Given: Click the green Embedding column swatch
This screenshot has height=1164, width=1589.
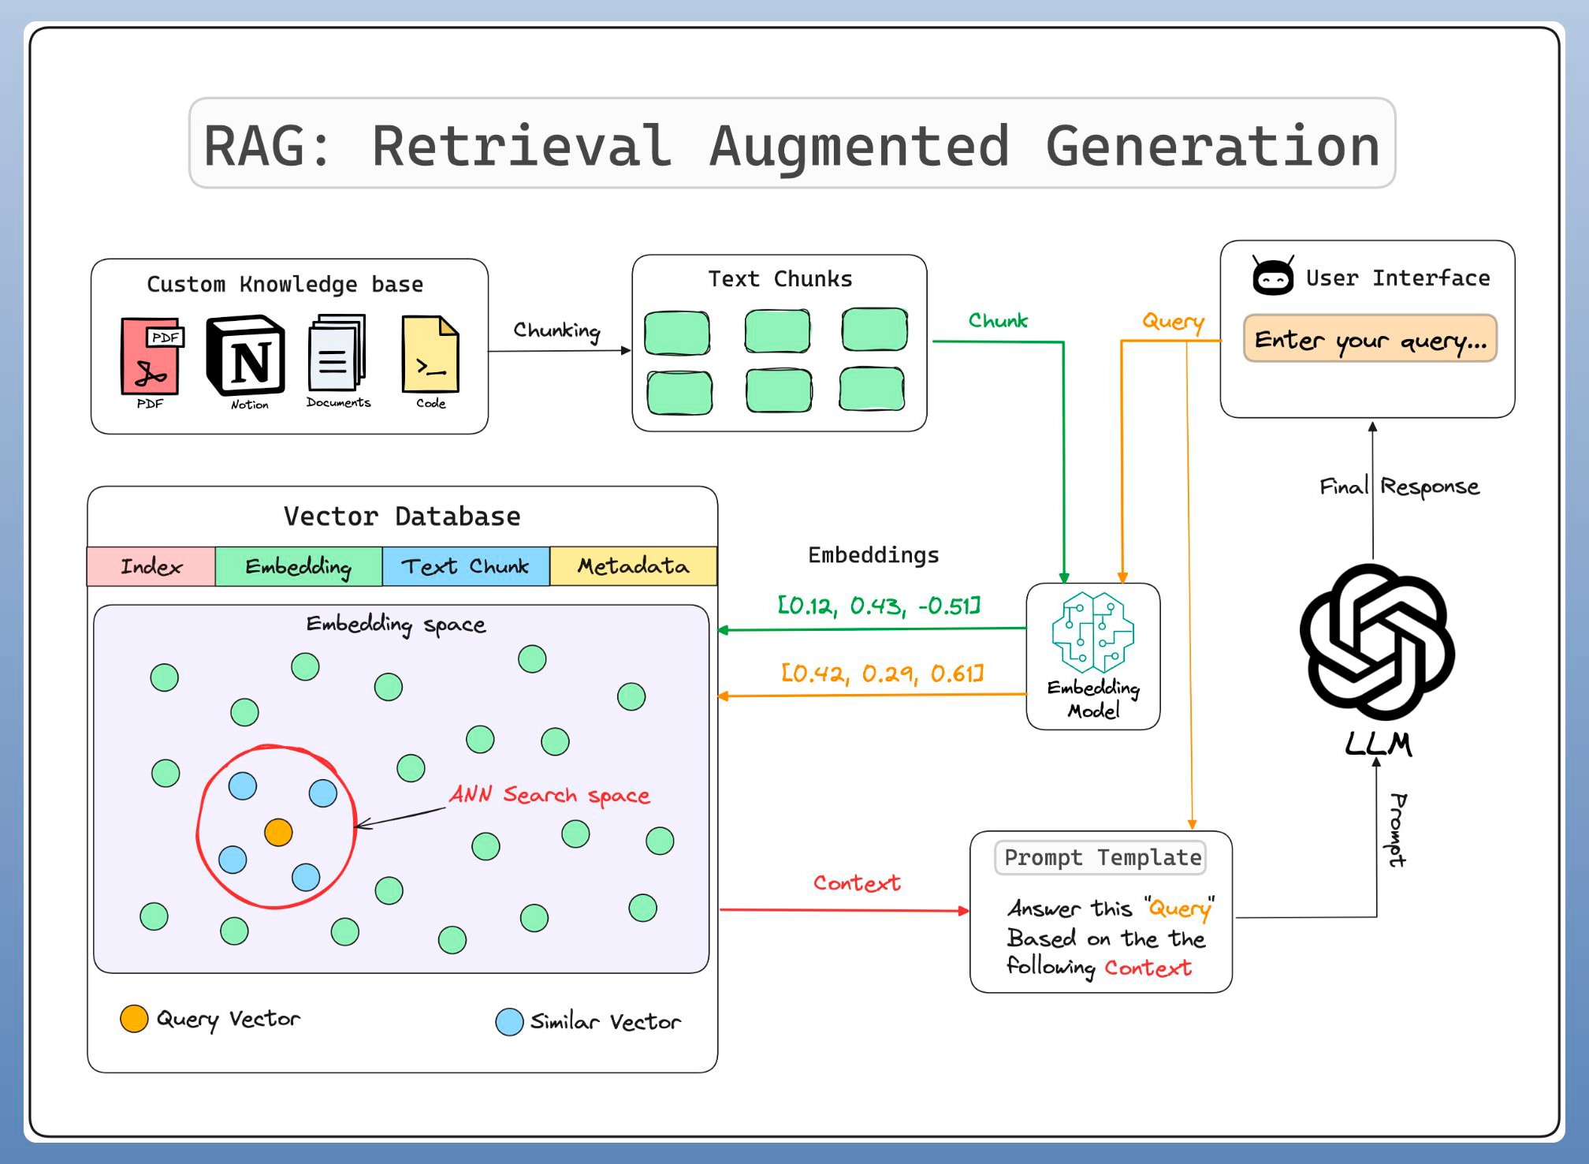Looking at the screenshot, I should (x=300, y=566).
